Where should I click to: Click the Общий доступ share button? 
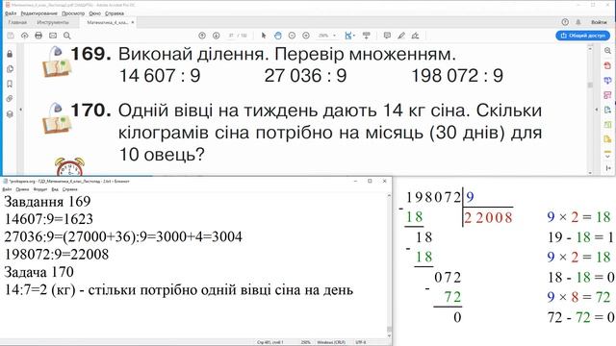click(x=583, y=36)
